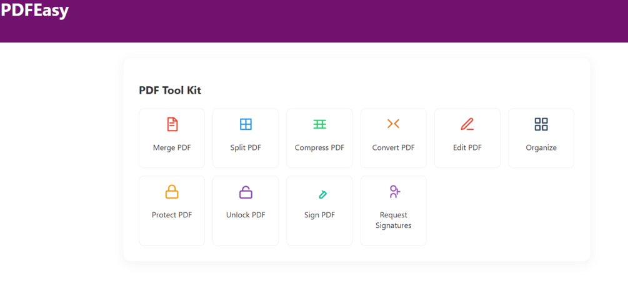Choose the Protect PDF label
628x281 pixels.
172,215
